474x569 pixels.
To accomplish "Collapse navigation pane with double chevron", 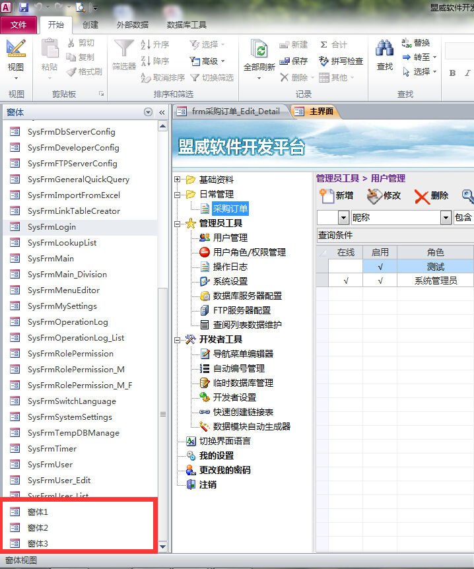I will 162,112.
